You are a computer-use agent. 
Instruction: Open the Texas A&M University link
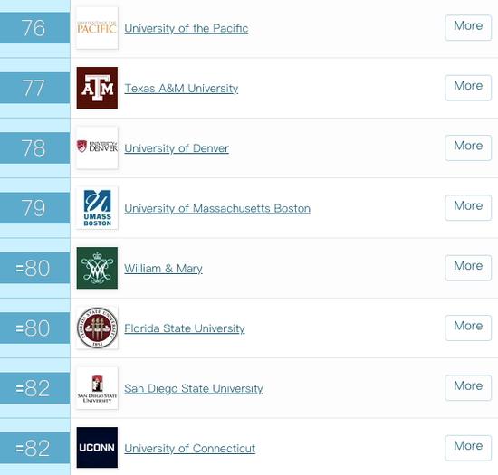coord(181,88)
